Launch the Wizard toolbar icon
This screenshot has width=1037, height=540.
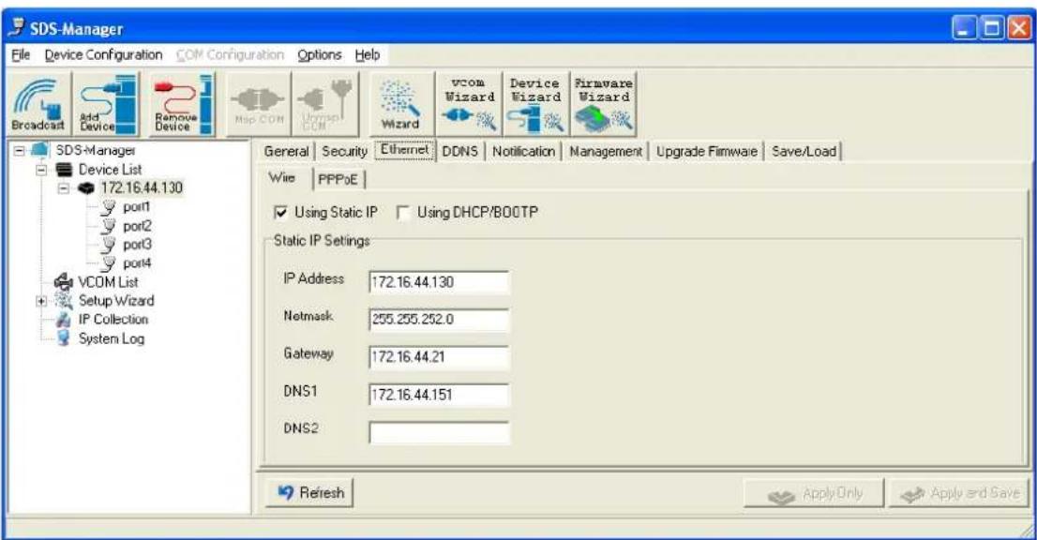tap(401, 104)
